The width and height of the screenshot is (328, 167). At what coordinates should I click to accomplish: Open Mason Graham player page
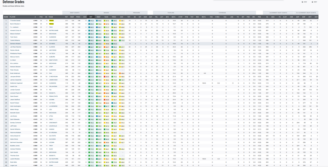15,34
